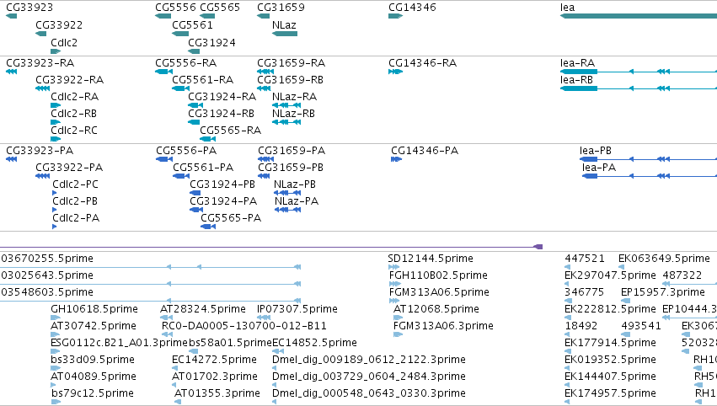Click the IP07307.5prime EST

tap(297, 309)
